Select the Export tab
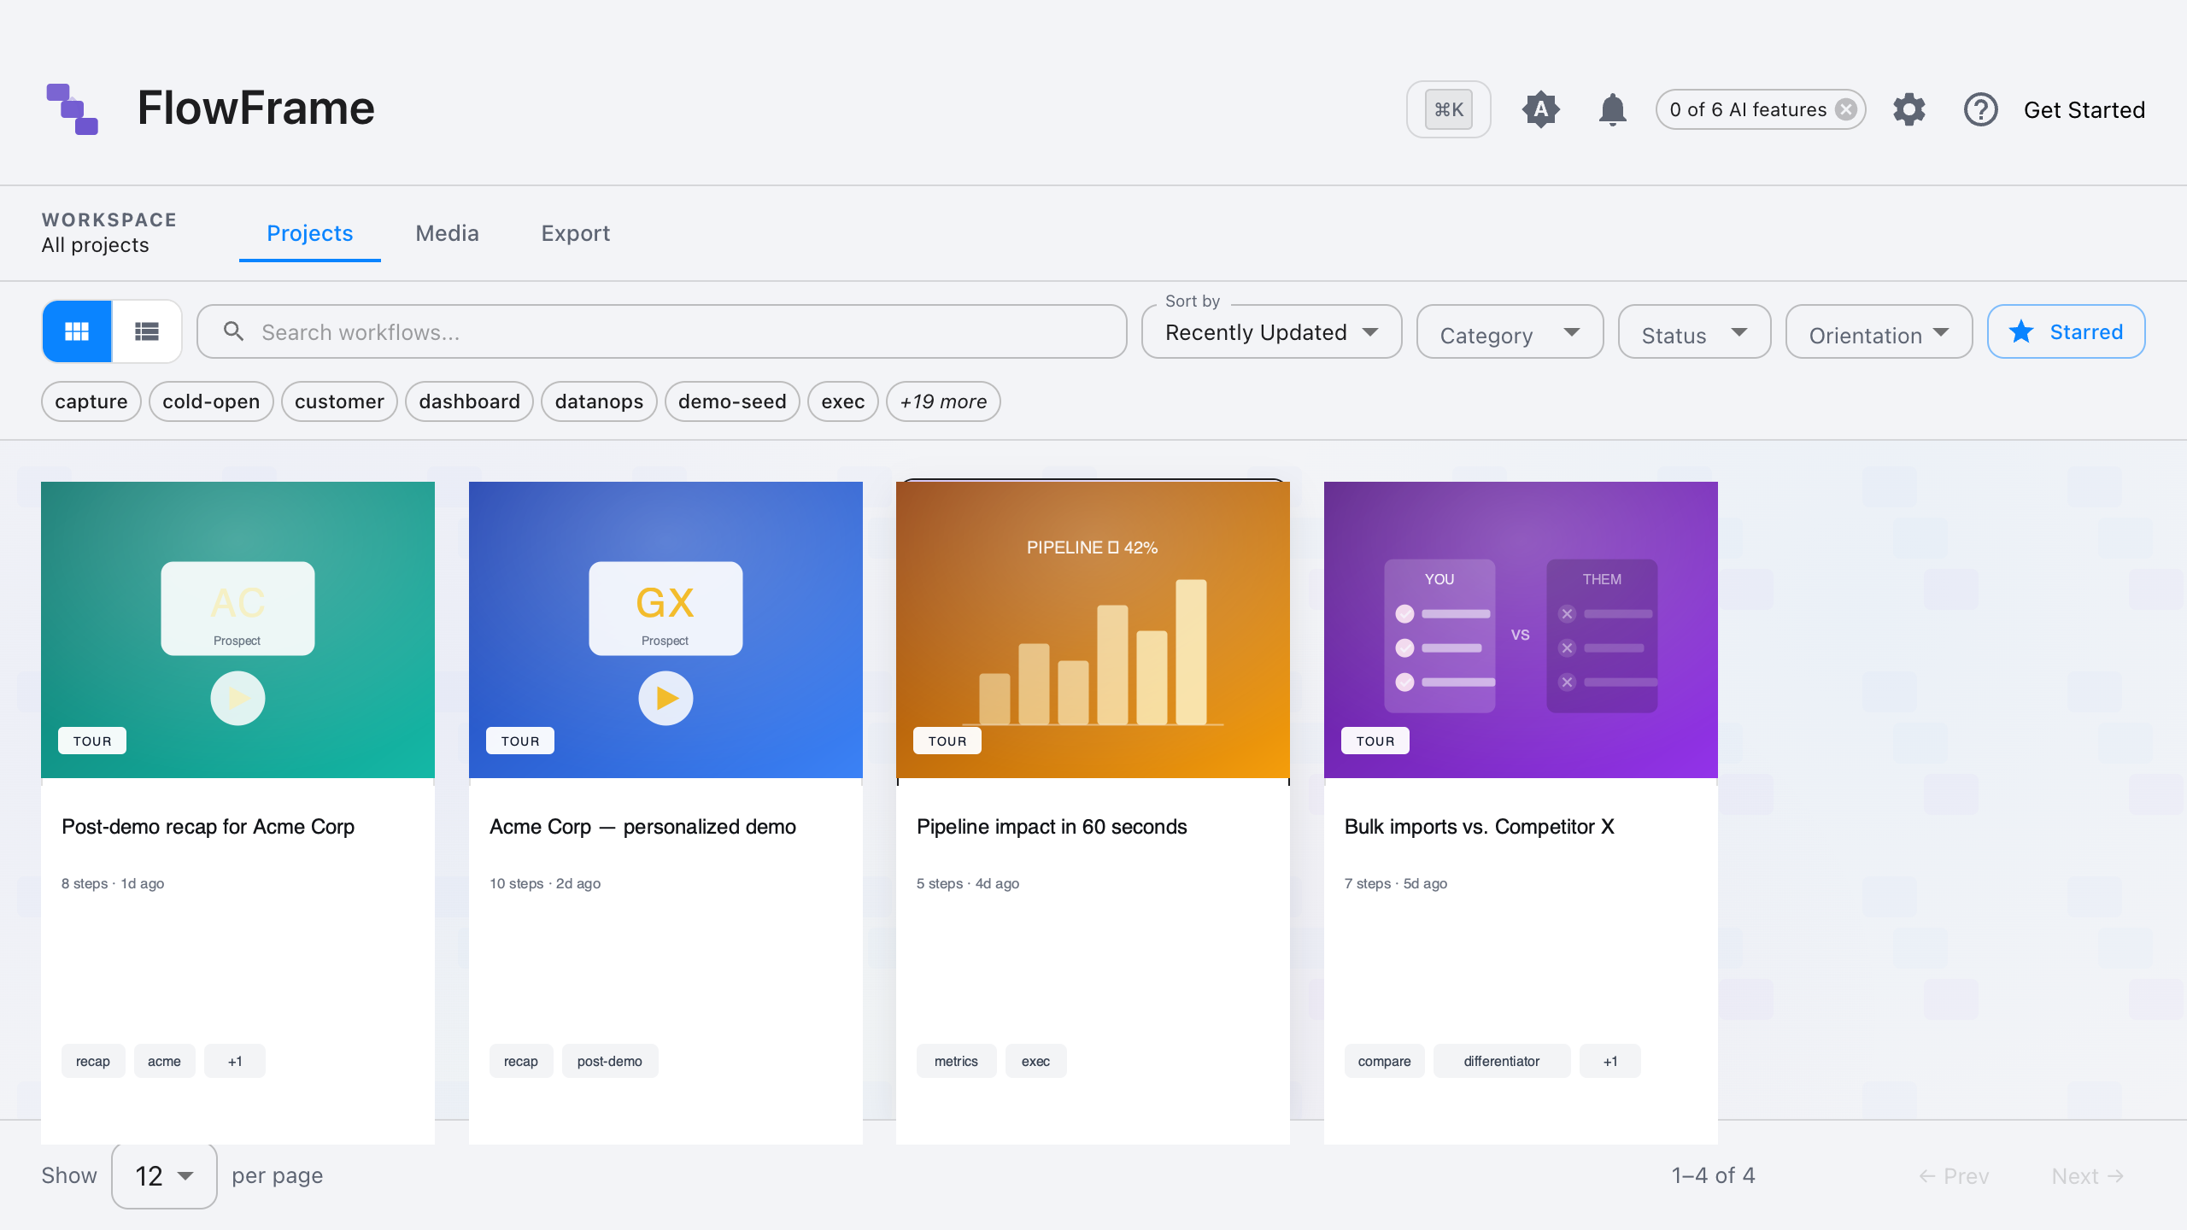2187x1230 pixels. pos(575,233)
